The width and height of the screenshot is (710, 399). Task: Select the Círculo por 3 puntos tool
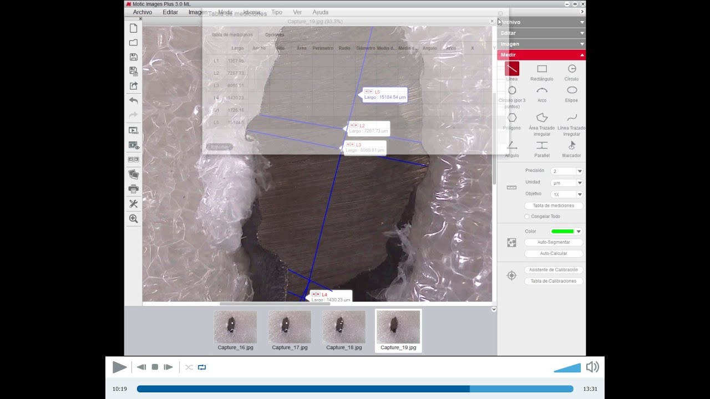(x=512, y=90)
